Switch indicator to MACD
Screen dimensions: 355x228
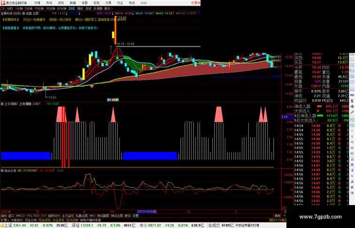(x=20, y=216)
